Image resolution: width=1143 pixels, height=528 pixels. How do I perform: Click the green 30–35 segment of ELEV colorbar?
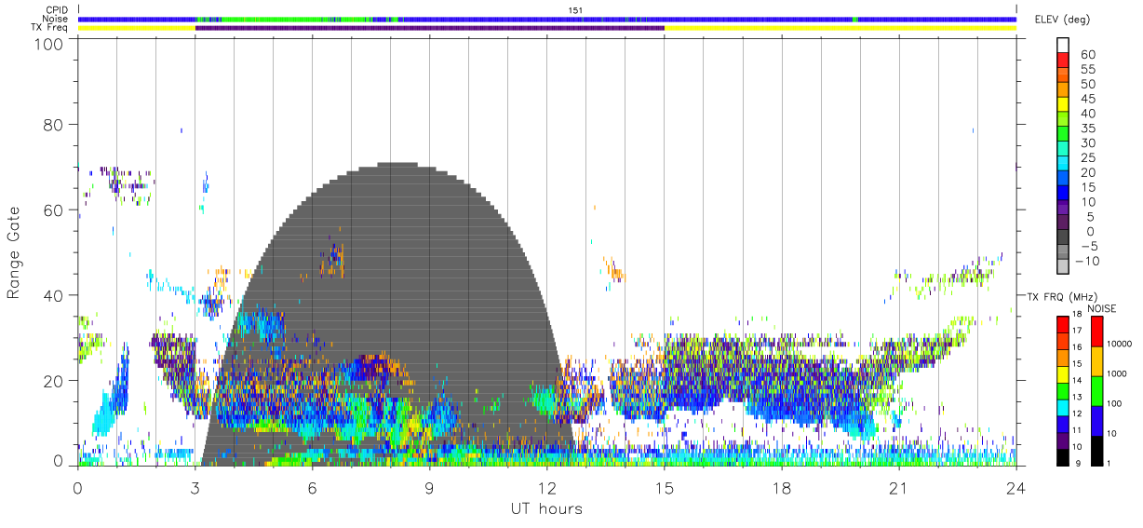coord(1064,135)
